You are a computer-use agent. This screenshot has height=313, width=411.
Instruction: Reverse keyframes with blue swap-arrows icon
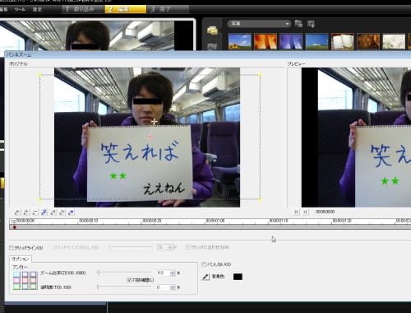point(44,212)
